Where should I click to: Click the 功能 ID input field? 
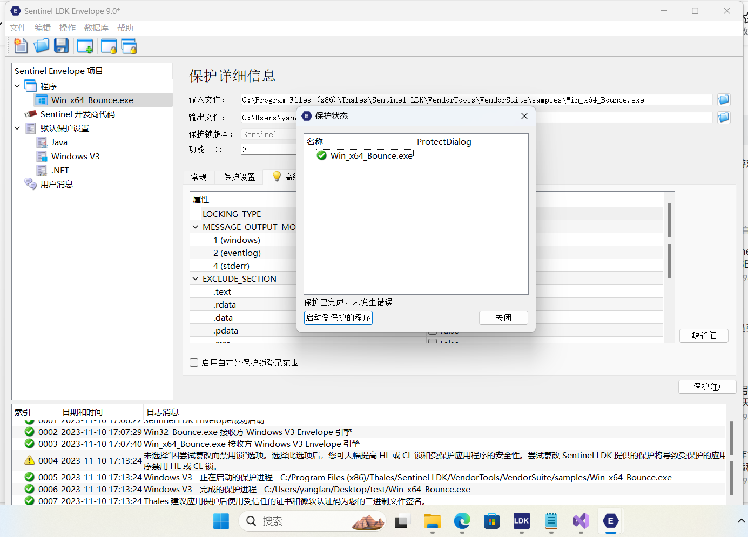pyautogui.click(x=269, y=149)
